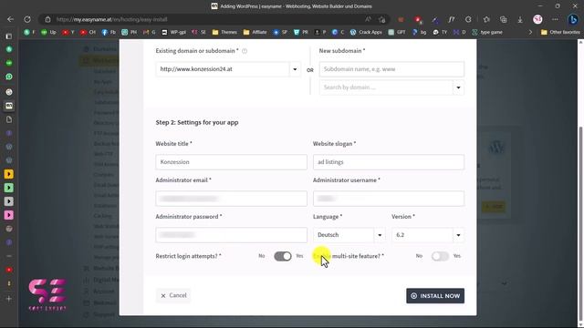Open the WP-gpl bookmark
584x328 pixels.
[x=173, y=33]
